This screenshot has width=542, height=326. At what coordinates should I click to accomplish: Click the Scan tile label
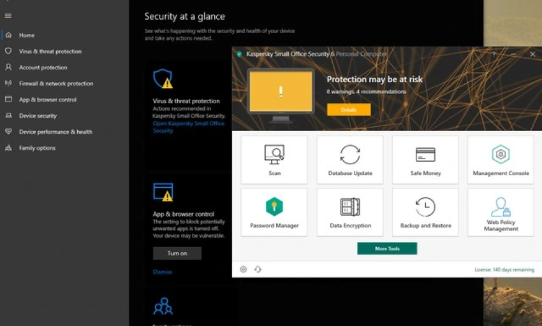click(274, 173)
